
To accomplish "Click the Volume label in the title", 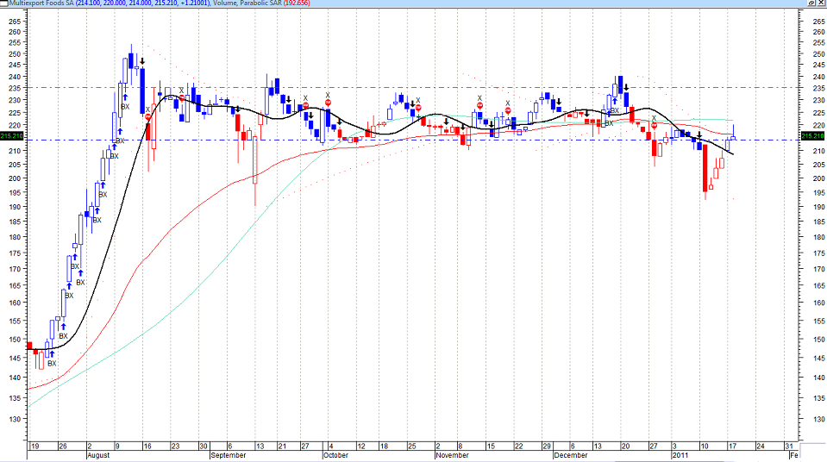I will coord(225,3).
